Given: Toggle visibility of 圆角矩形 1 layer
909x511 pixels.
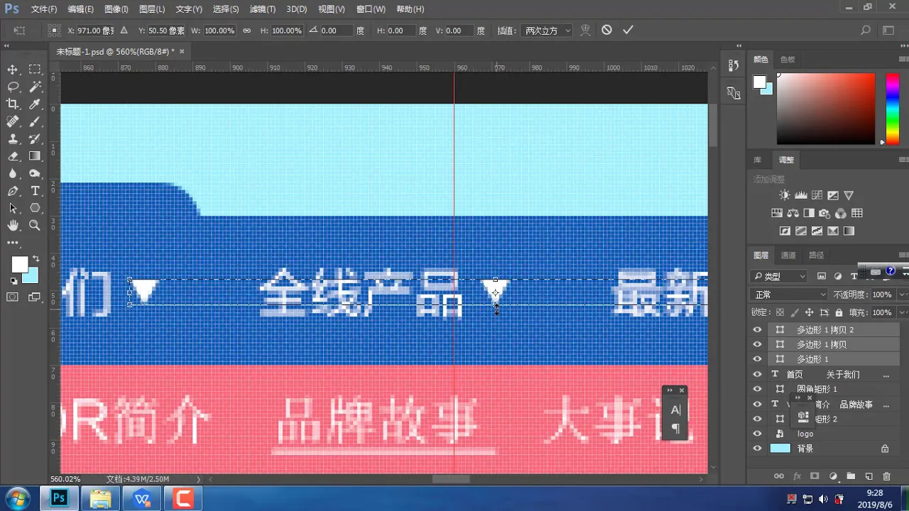Looking at the screenshot, I should point(757,389).
